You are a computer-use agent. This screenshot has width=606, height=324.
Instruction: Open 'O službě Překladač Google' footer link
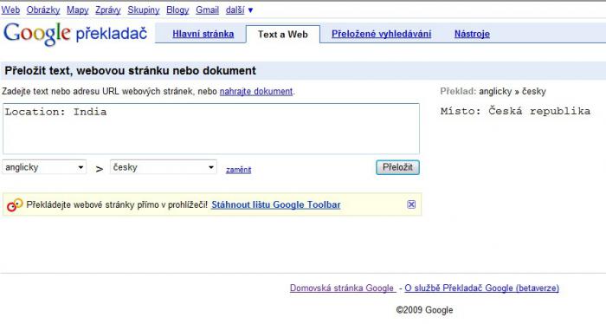481,288
